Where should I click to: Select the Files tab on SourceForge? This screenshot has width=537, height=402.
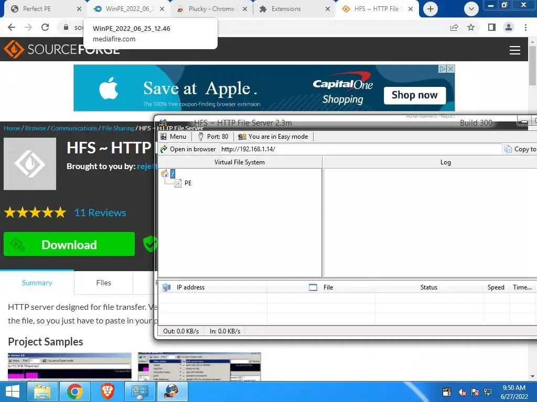[103, 283]
